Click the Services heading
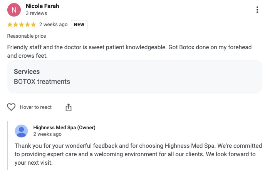The height and width of the screenshot is (172, 270). coord(27,72)
